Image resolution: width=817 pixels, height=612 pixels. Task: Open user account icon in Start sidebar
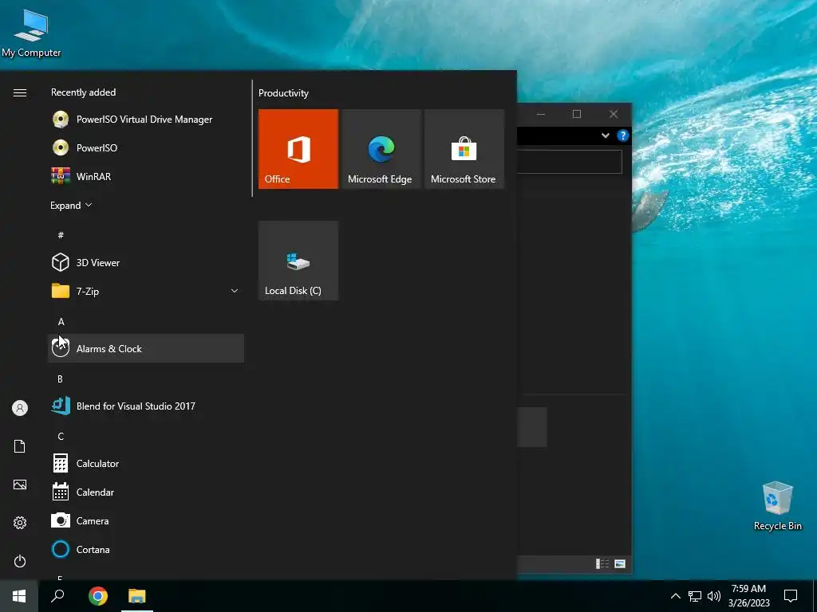tap(20, 408)
